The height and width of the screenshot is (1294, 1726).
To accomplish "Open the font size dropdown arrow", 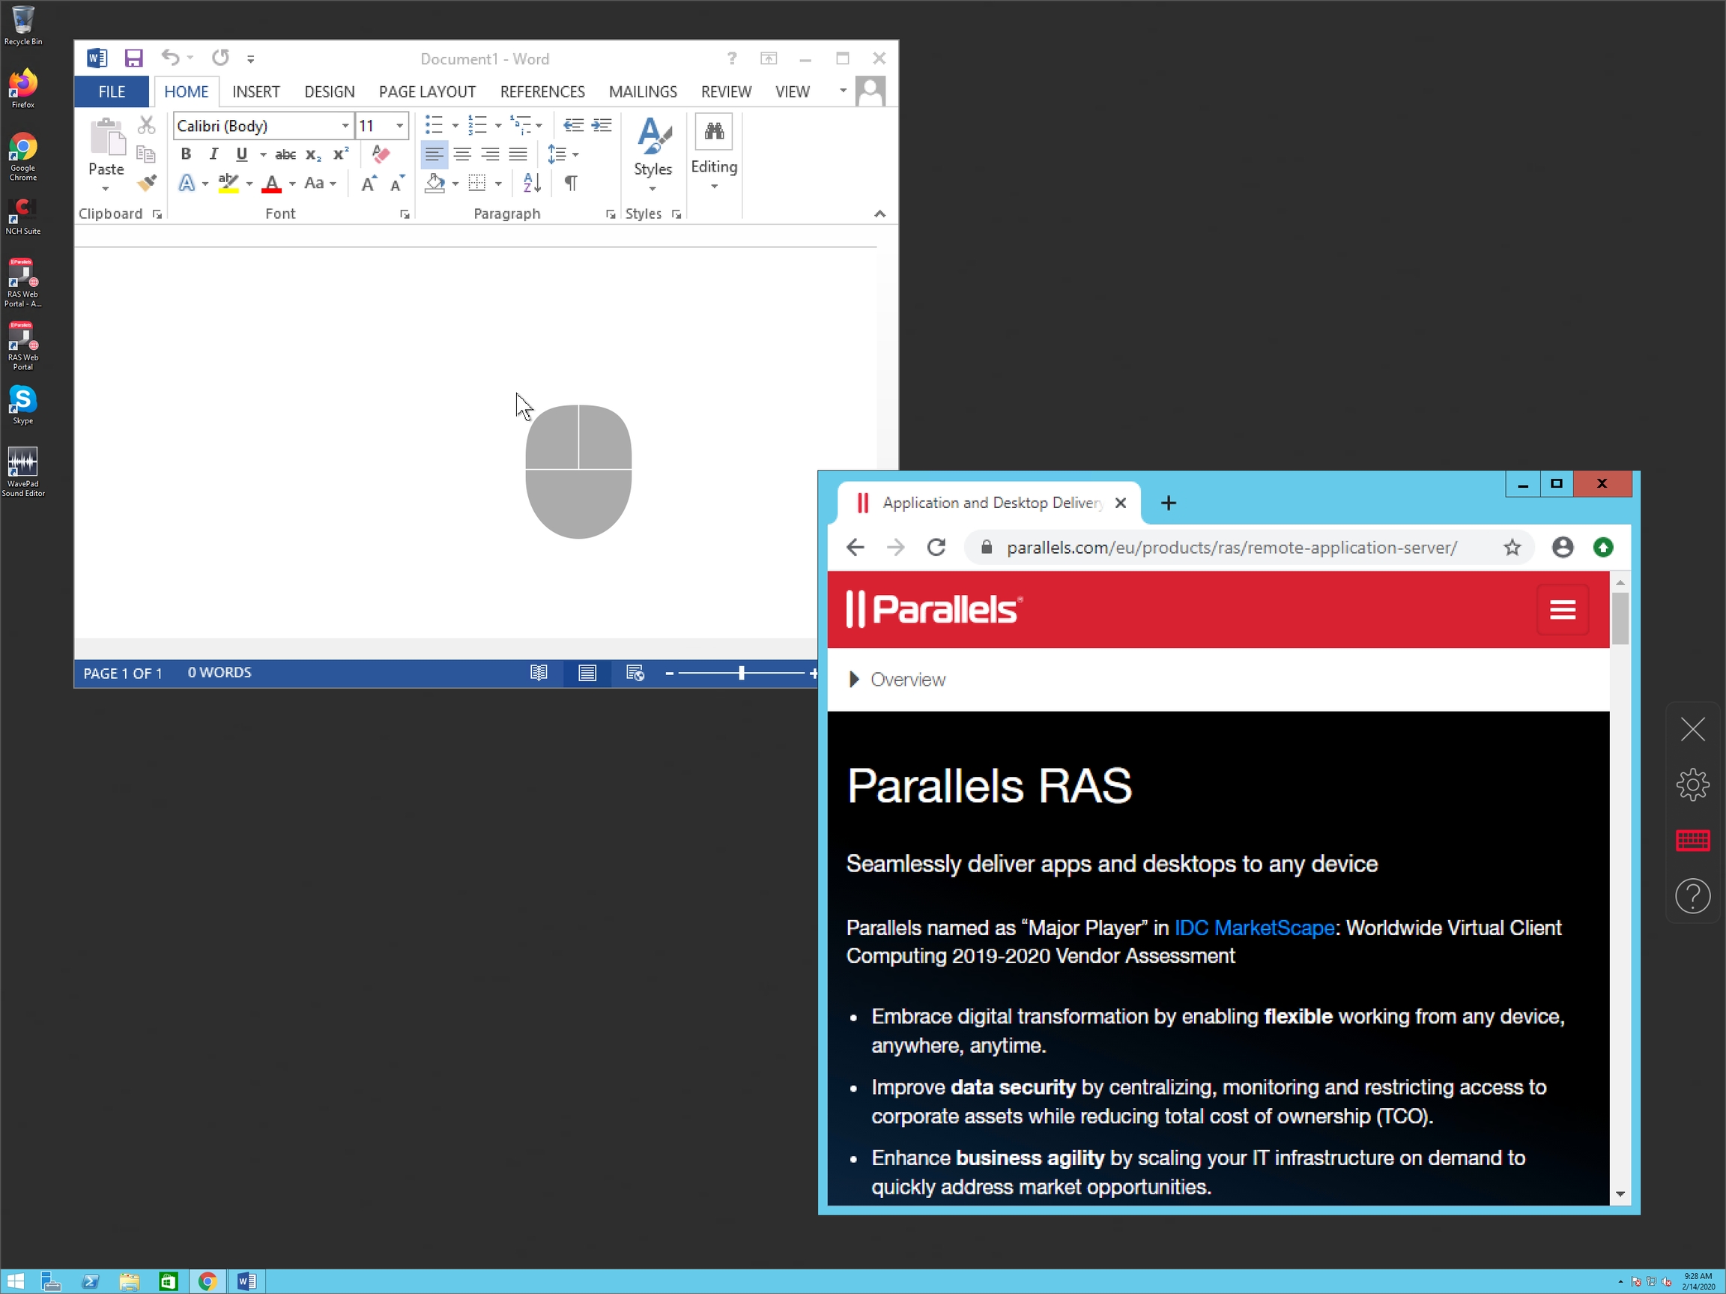I will (399, 126).
